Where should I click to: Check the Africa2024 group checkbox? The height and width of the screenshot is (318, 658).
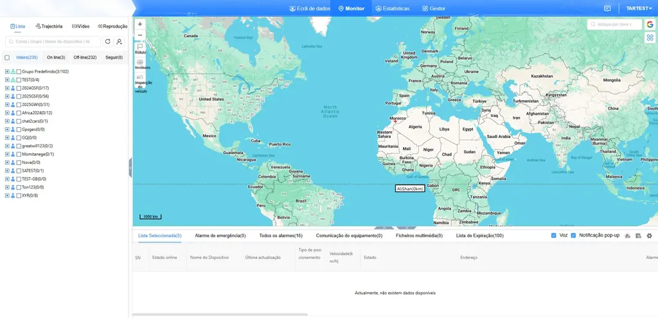pos(19,113)
